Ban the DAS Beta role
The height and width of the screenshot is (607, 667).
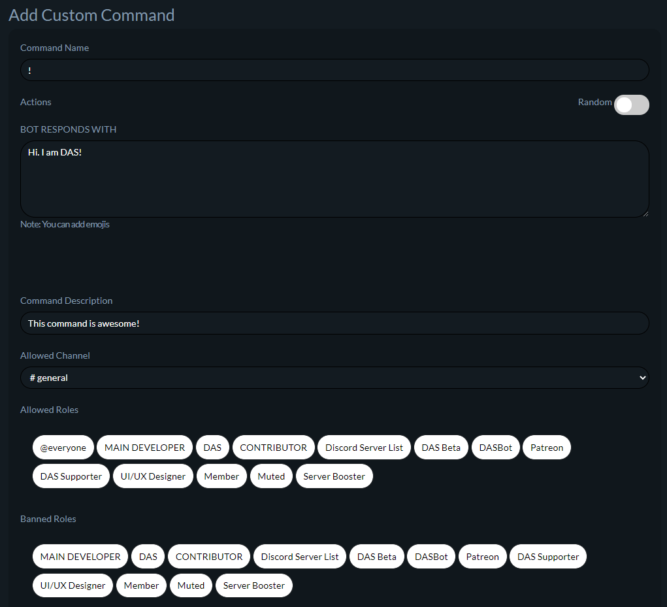tap(377, 557)
